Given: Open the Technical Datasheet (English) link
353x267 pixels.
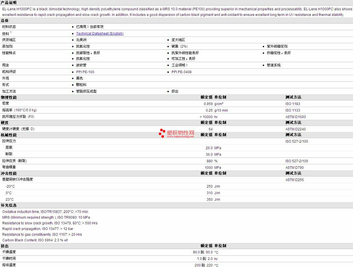Looking at the screenshot, I should [x=100, y=34].
